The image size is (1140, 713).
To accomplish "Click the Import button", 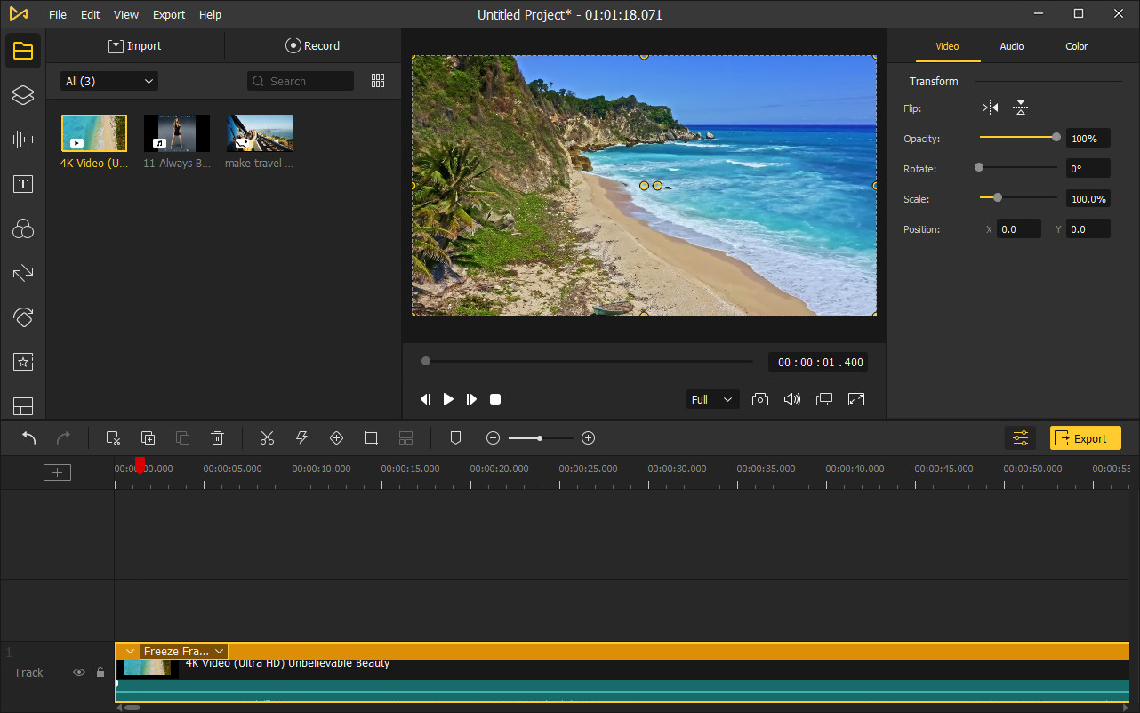I will tap(135, 46).
